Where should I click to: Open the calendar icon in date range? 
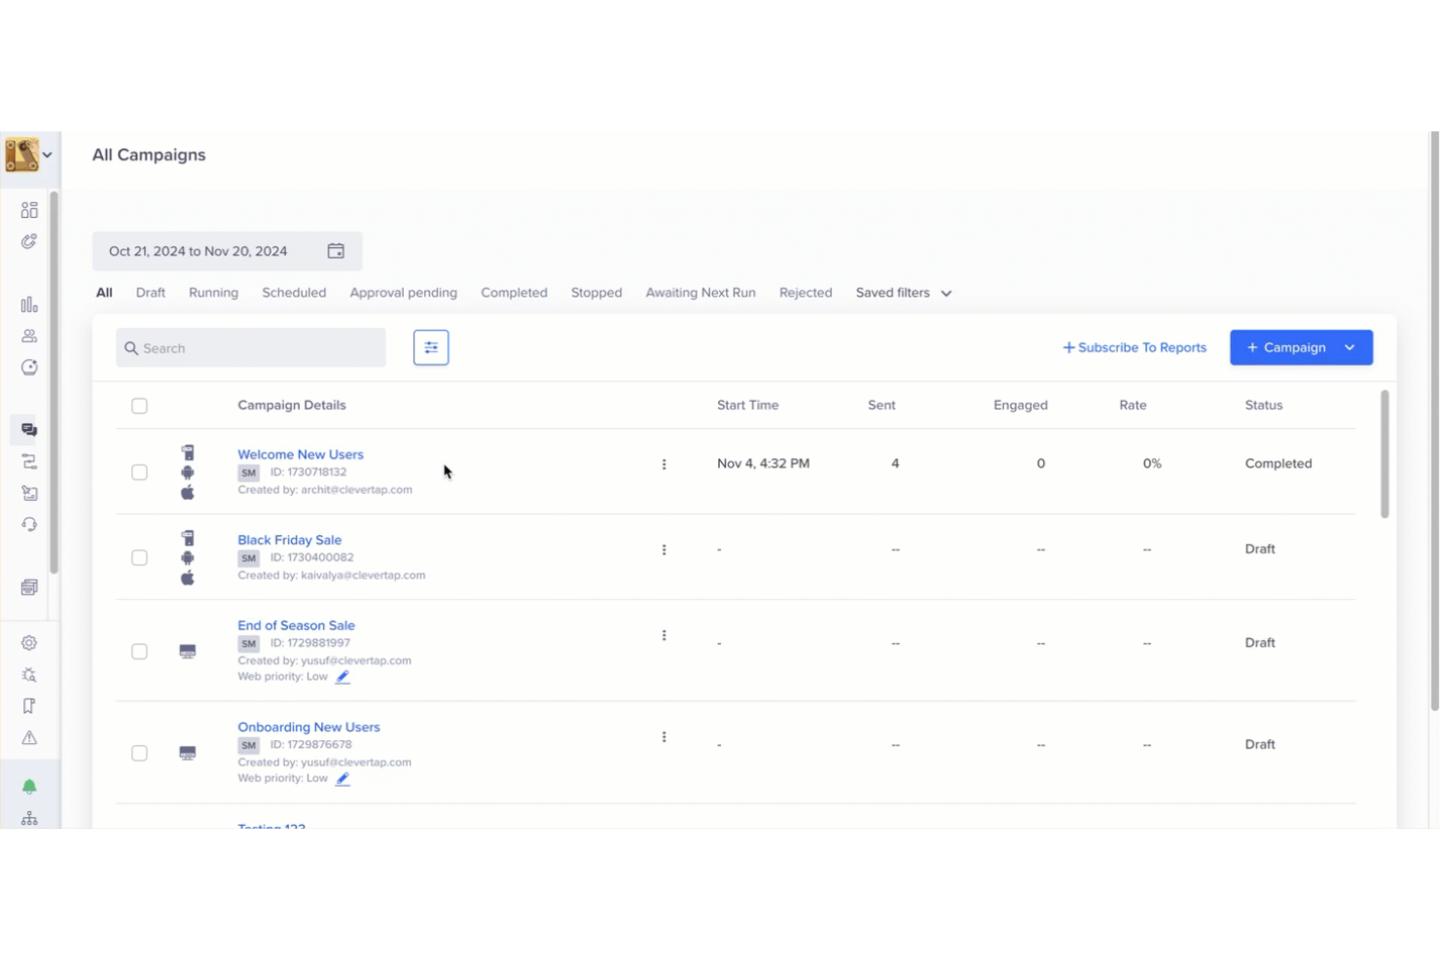[336, 251]
